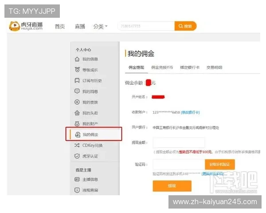The image size is (266, 213).
Task: Open the 虎牙认证 shield icon
Action: 77,156
